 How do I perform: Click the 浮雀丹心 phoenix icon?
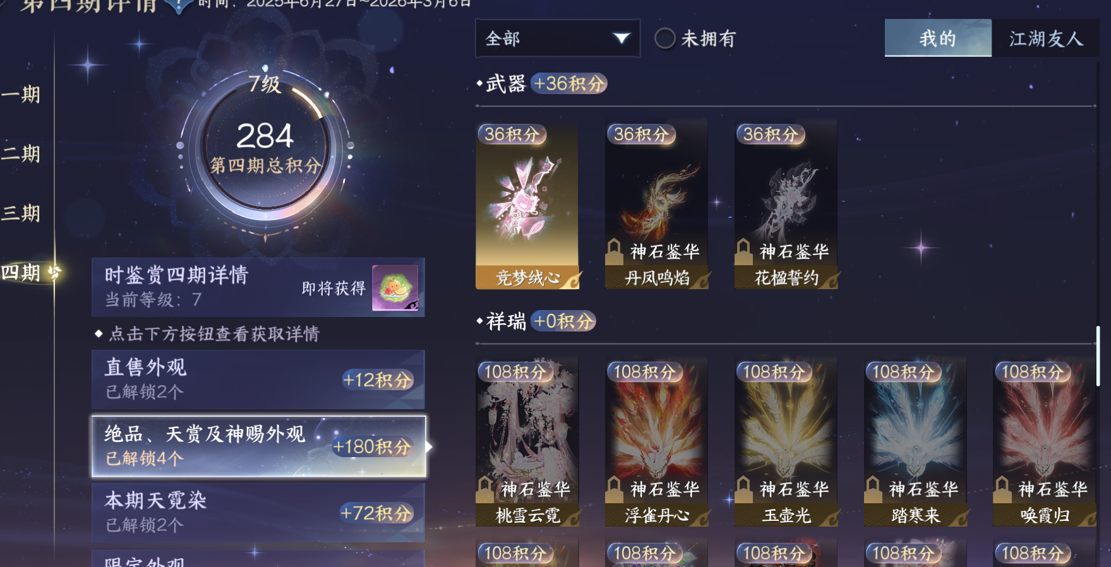(x=657, y=442)
